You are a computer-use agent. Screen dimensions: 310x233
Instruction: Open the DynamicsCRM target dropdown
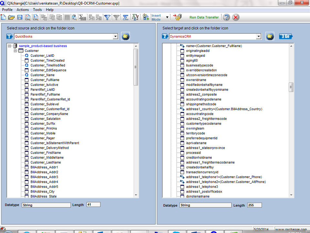click(259, 37)
